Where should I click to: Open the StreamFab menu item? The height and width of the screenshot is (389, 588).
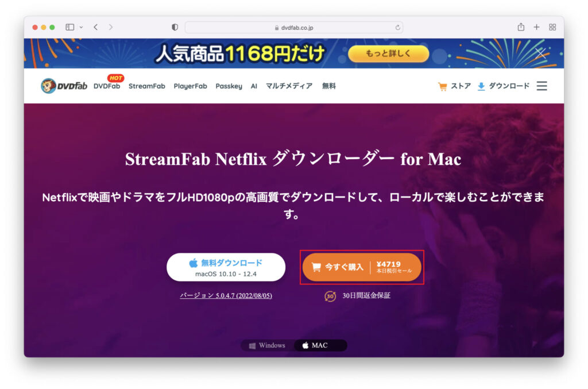pos(146,86)
